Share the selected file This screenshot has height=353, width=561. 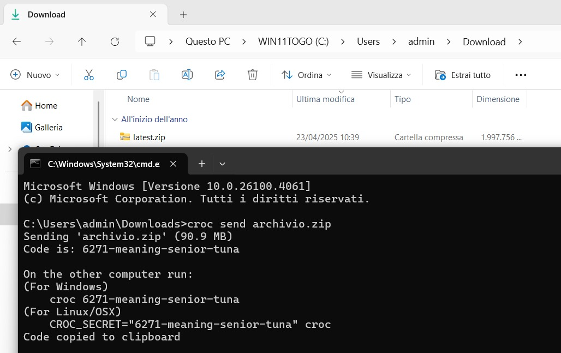click(x=220, y=75)
